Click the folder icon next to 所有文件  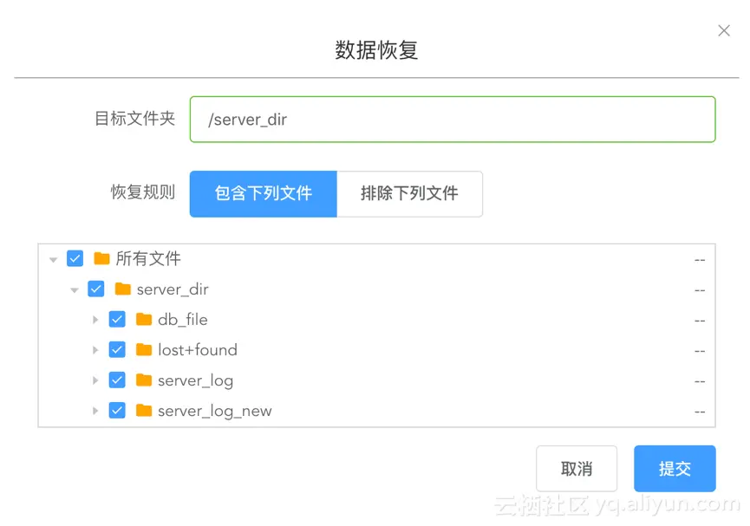click(101, 258)
